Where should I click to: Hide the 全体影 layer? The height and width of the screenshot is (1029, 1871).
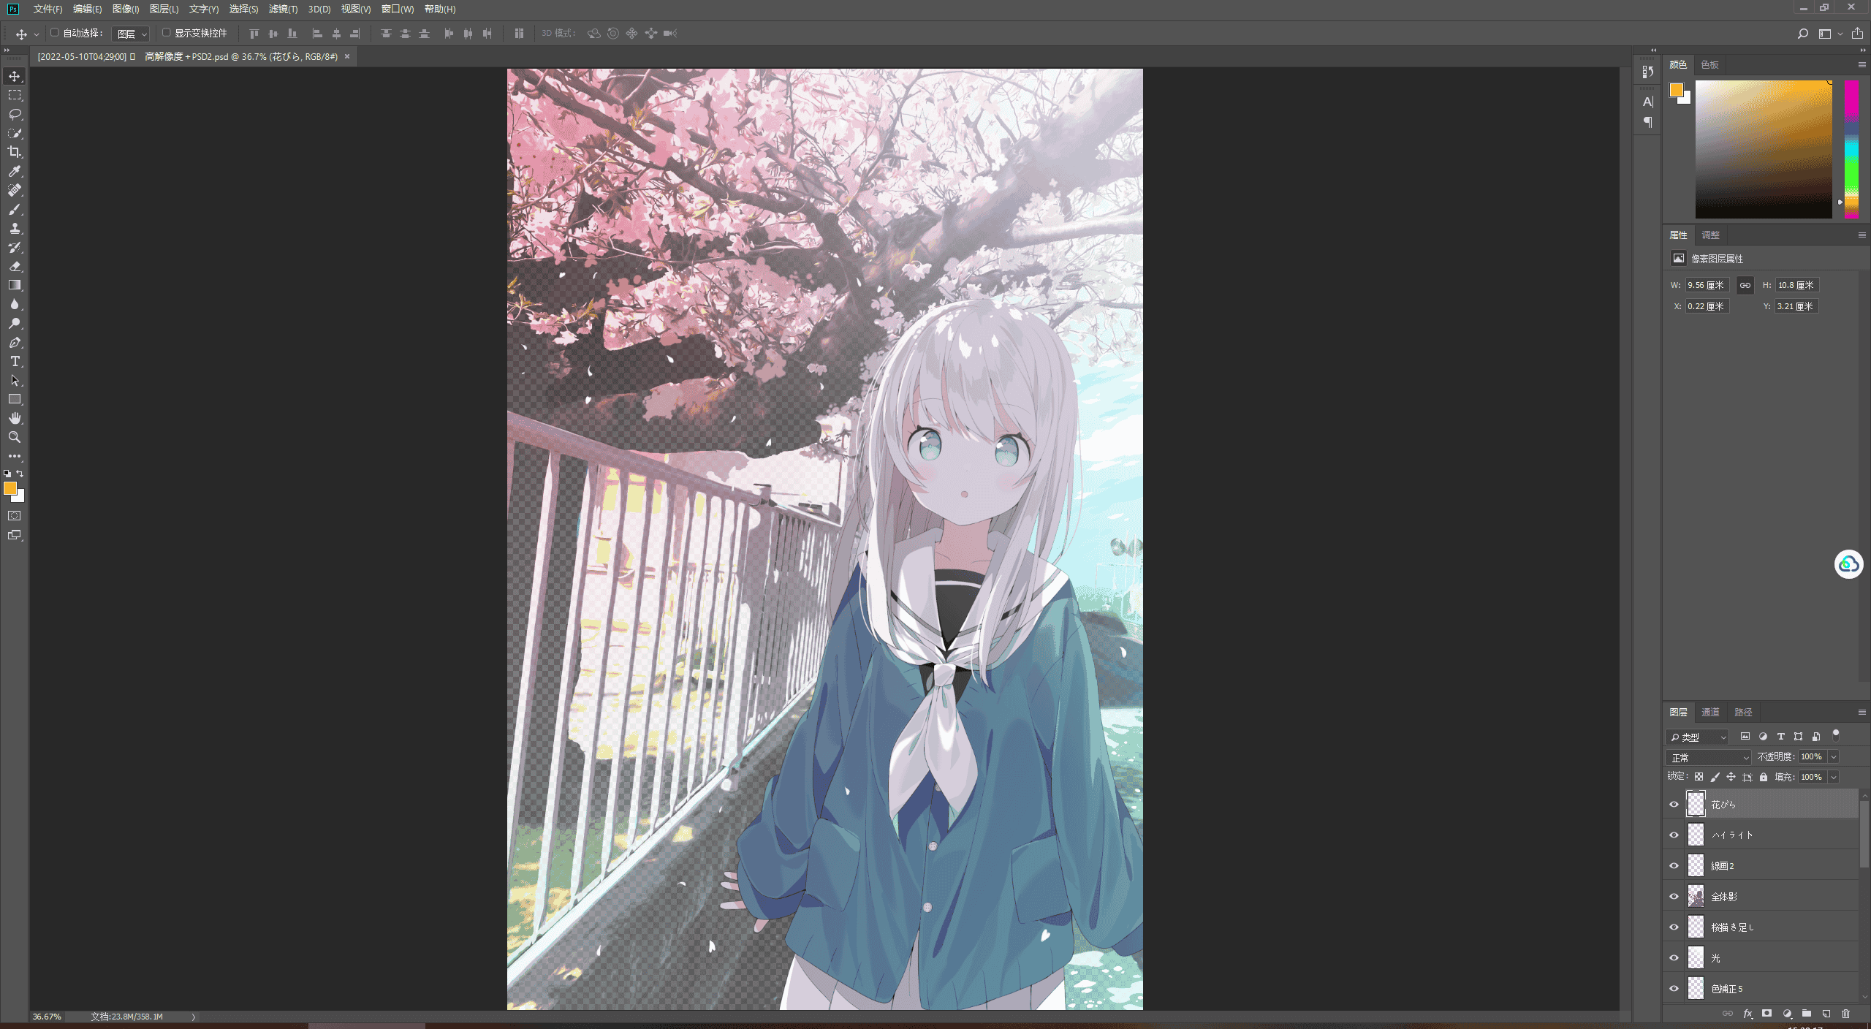[x=1674, y=897]
